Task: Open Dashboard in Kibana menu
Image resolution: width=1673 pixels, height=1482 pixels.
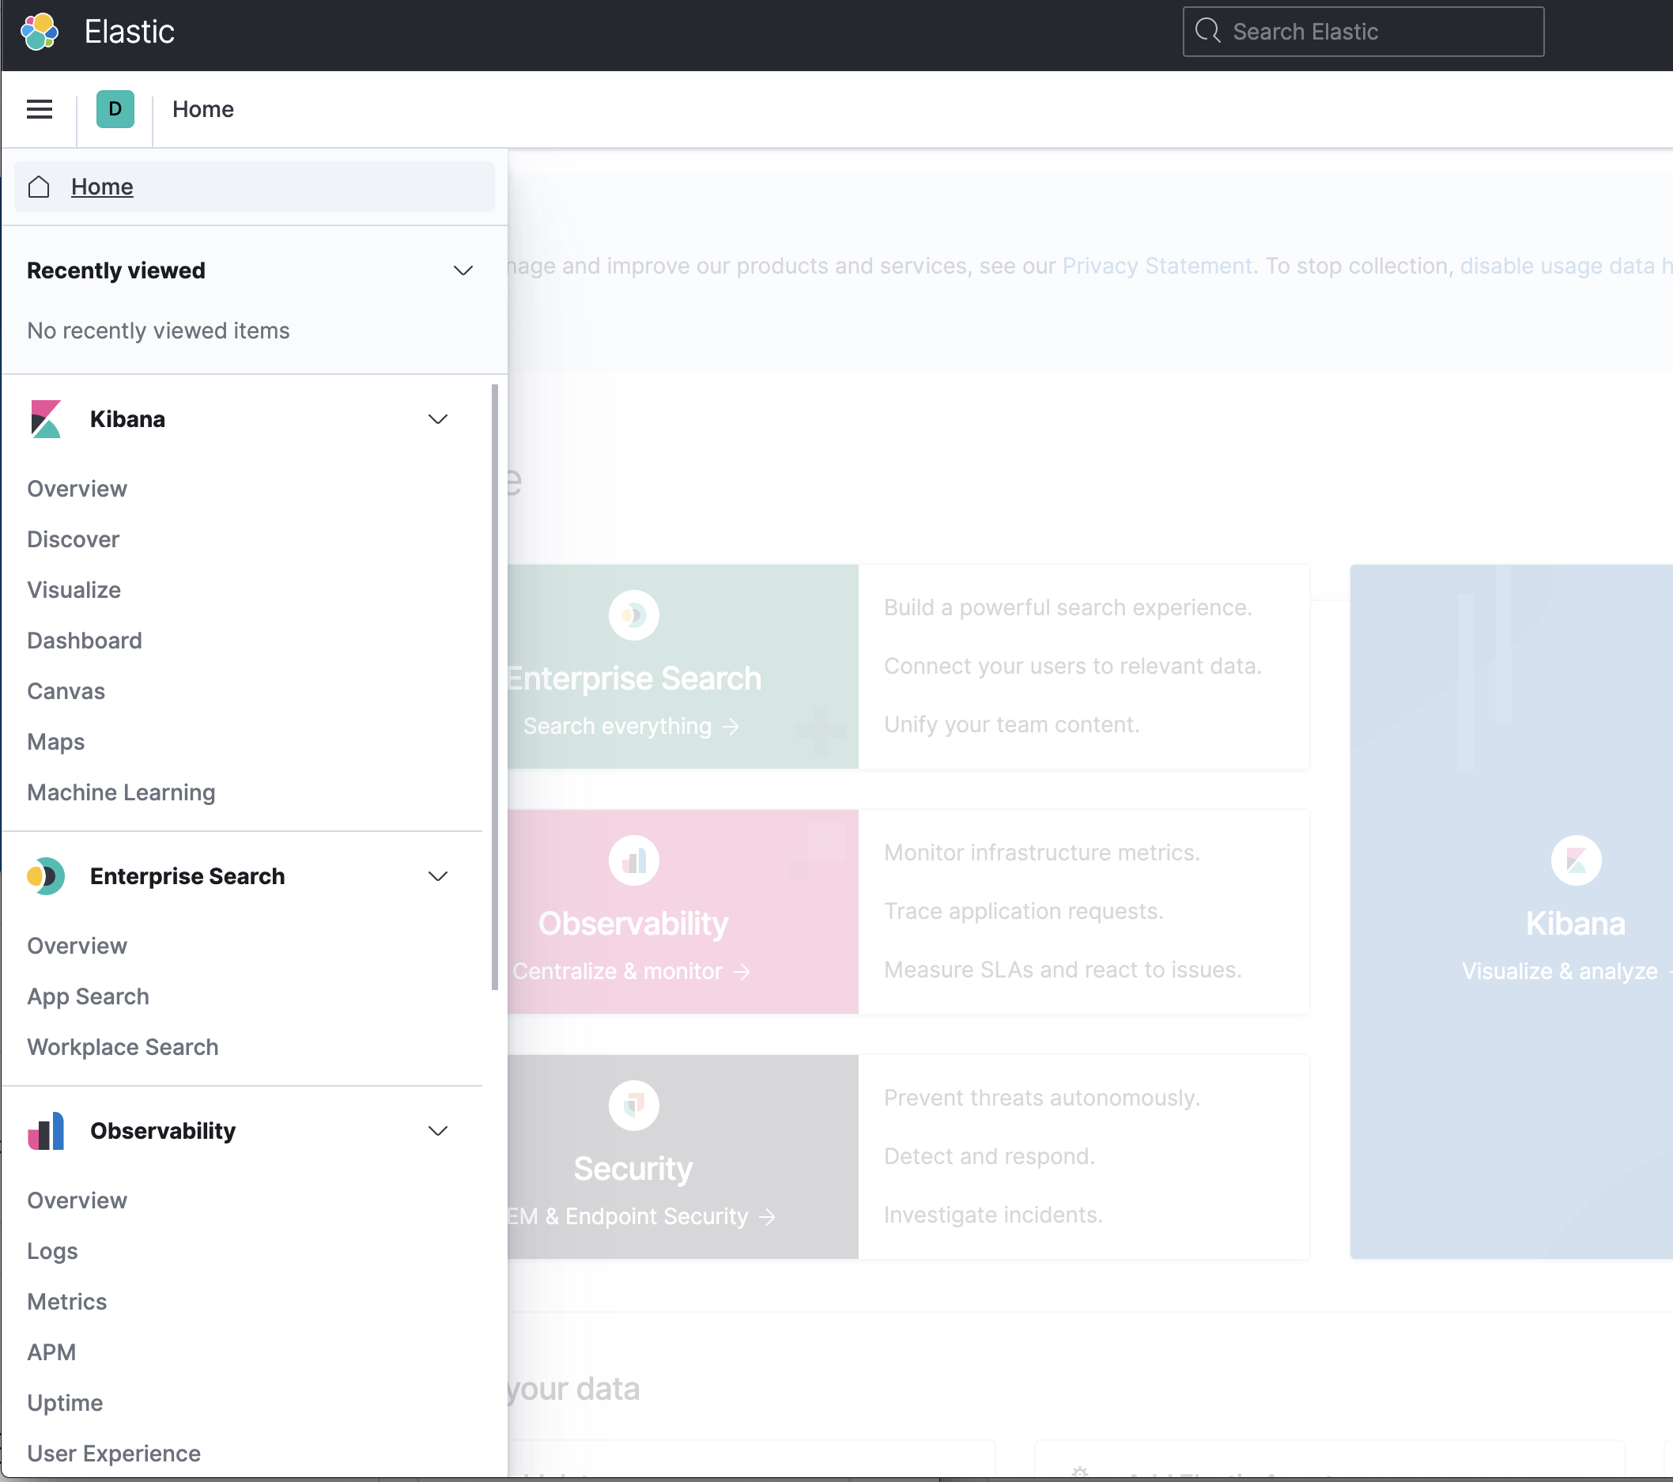Action: [85, 641]
